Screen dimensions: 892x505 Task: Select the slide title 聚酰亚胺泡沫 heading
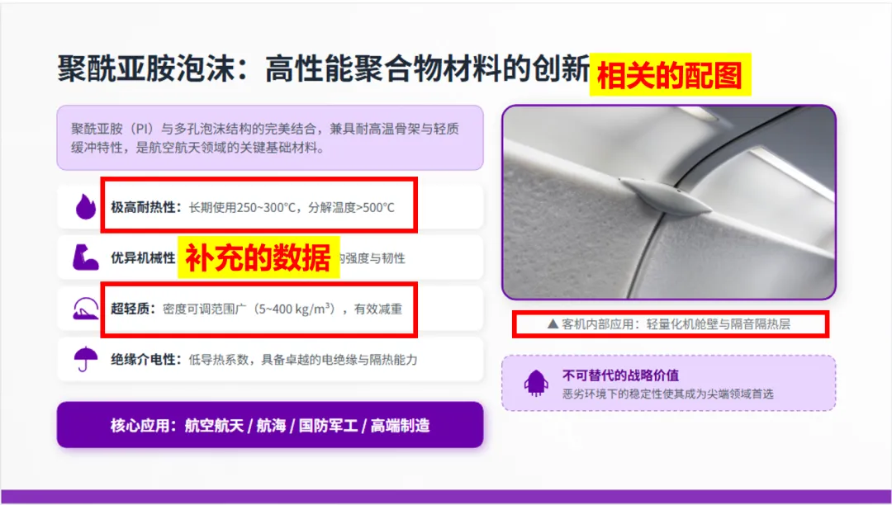pyautogui.click(x=323, y=71)
